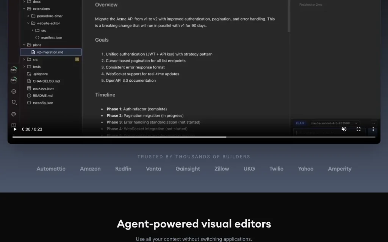Expand the root src folder chevron

click(x=24, y=59)
